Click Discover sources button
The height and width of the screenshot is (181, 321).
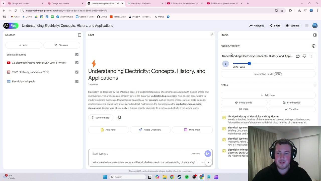click(61, 45)
